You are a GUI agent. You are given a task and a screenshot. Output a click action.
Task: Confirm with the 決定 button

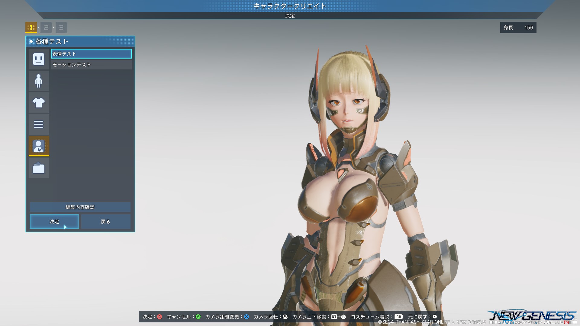pyautogui.click(x=54, y=222)
